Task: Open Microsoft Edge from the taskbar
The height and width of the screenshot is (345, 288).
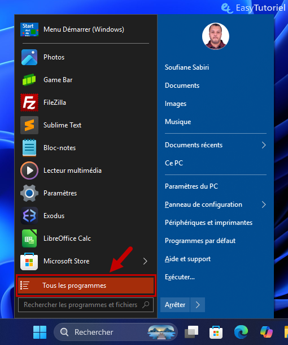Action: point(241,332)
